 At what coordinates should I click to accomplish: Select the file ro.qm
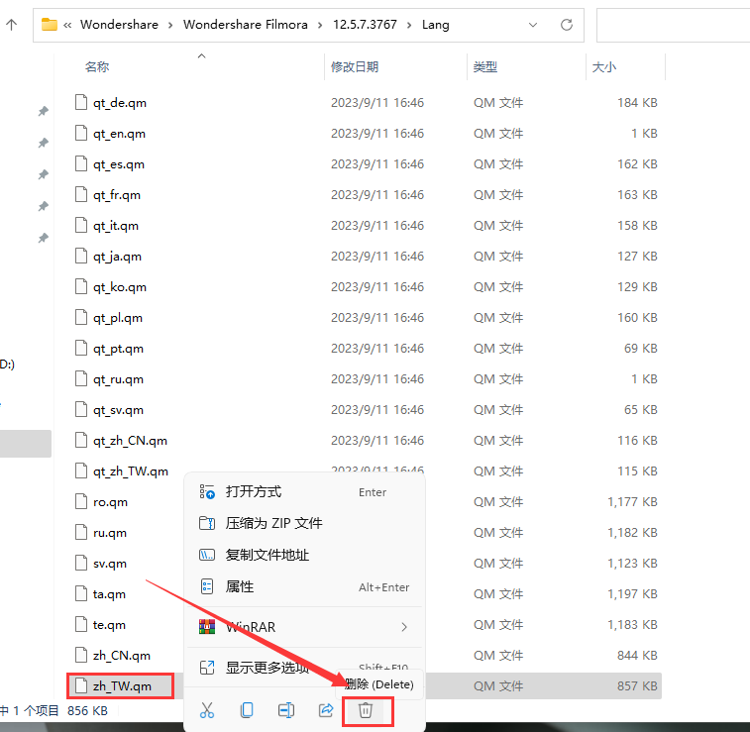point(111,502)
